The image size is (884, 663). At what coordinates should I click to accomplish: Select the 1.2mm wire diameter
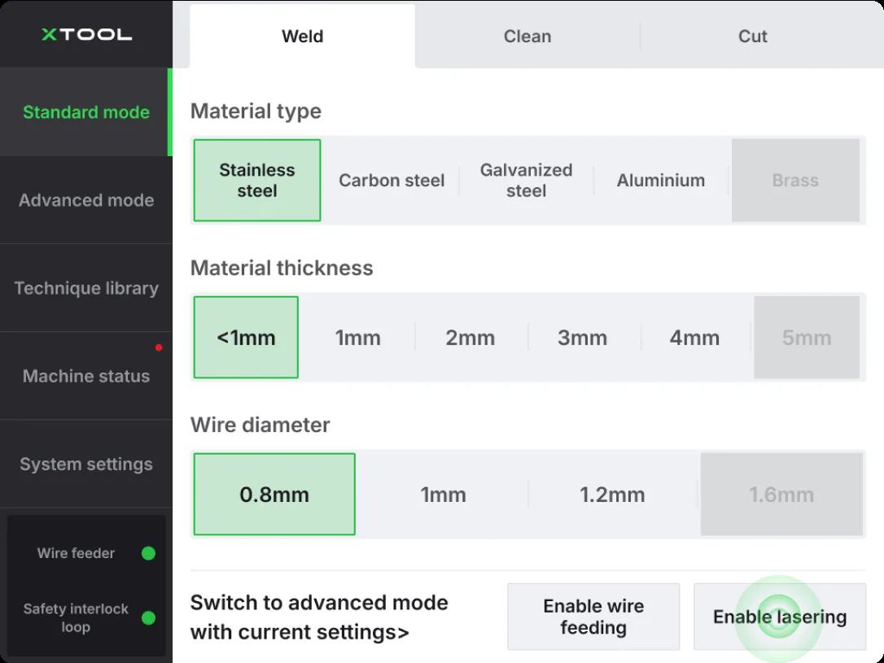(x=612, y=495)
